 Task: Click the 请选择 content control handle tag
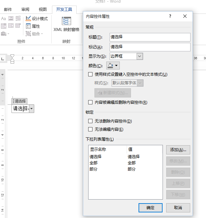19,101
